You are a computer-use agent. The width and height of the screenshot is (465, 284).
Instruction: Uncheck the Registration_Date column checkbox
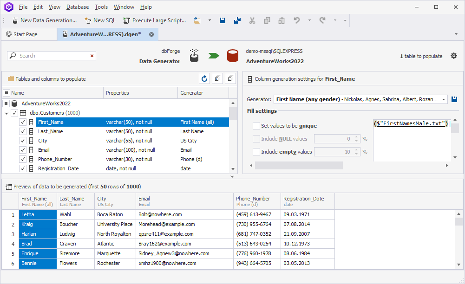pyautogui.click(x=23, y=168)
